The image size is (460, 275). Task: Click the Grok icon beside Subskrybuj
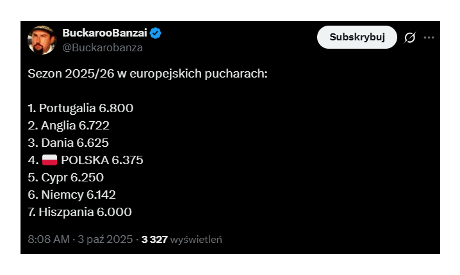pyautogui.click(x=410, y=38)
